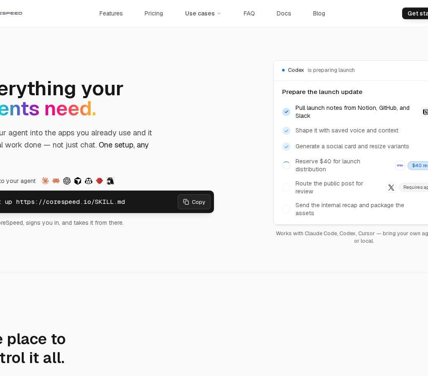428x376 pixels.
Task: Click 'Reserve $40 for launch distribution' text
Action: [328, 165]
